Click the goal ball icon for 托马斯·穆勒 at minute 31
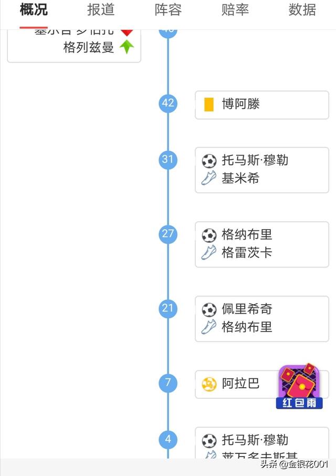Image resolution: width=336 pixels, height=476 pixels. pyautogui.click(x=209, y=161)
